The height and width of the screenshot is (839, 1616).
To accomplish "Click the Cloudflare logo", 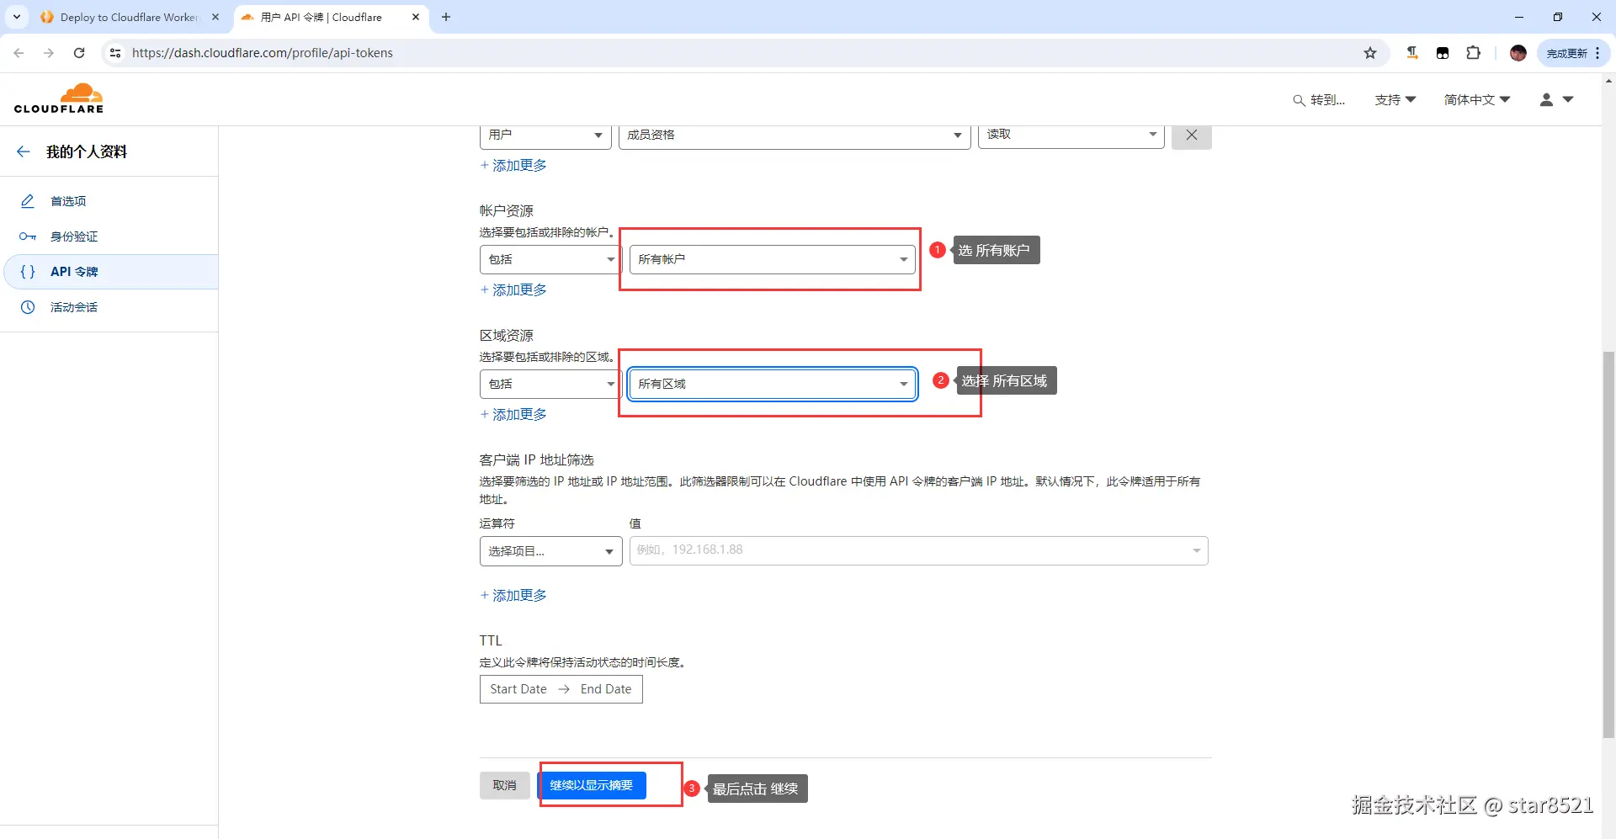I will click(59, 98).
